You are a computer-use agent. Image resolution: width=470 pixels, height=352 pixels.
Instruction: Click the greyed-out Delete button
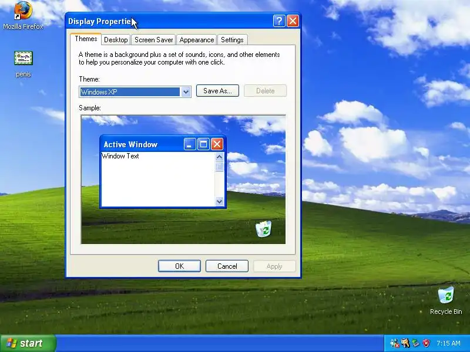[x=266, y=91]
